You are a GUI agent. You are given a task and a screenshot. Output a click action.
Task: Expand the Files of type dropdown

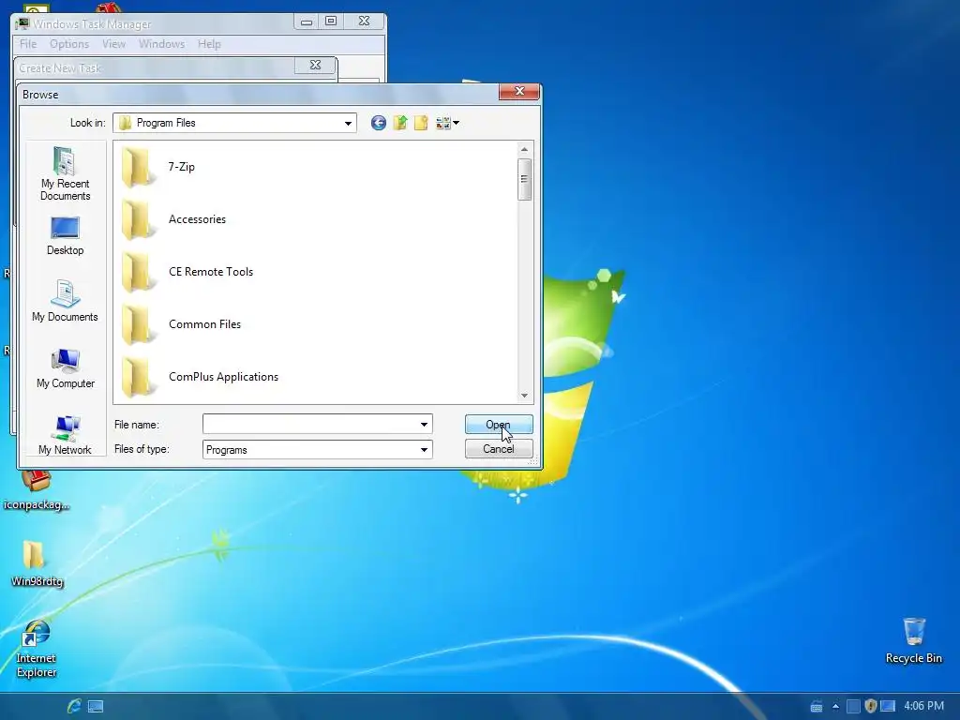[424, 450]
